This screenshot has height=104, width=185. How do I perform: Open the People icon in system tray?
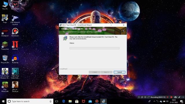click(x=149, y=101)
